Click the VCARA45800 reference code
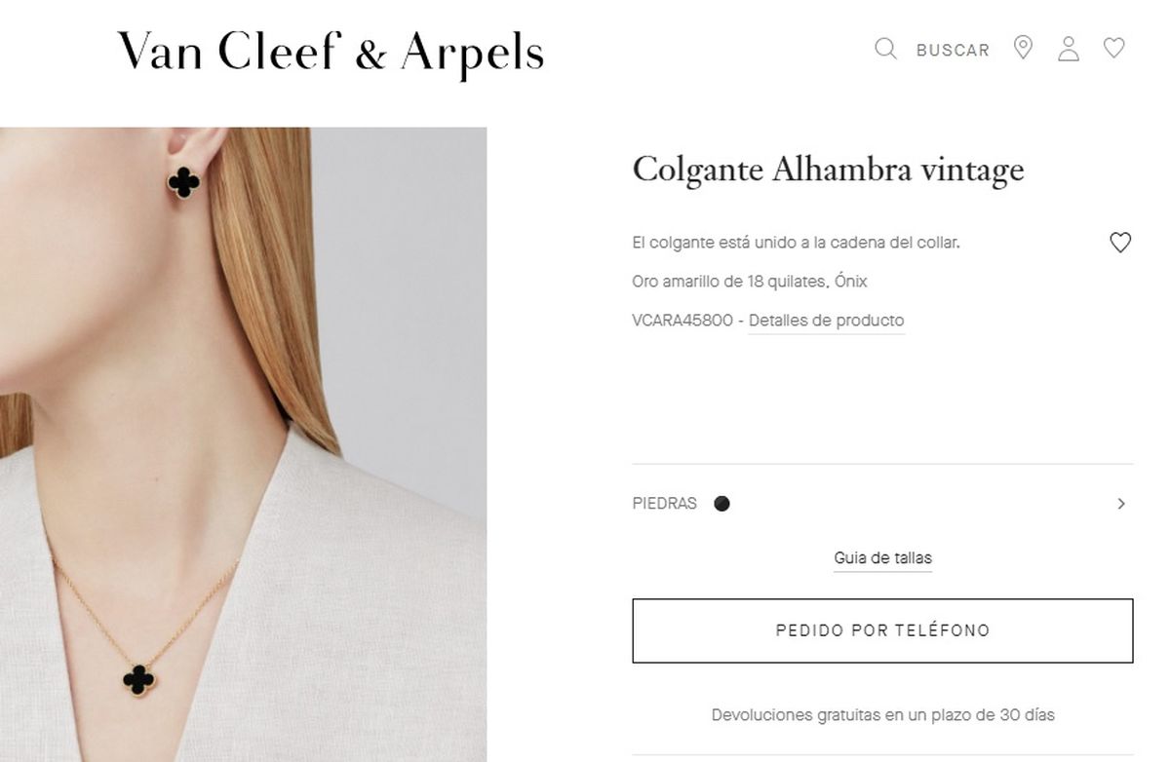Image resolution: width=1170 pixels, height=762 pixels. (x=682, y=321)
